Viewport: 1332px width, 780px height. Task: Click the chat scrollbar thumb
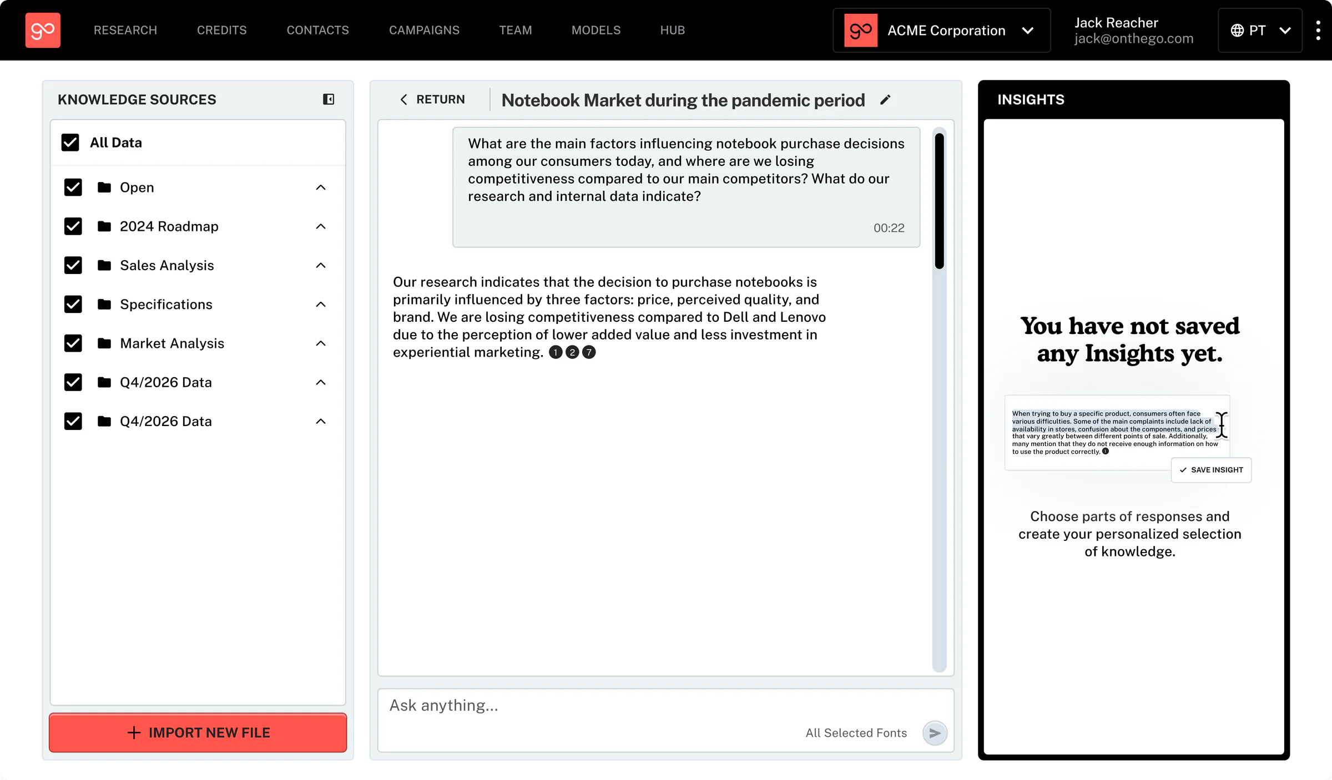939,201
